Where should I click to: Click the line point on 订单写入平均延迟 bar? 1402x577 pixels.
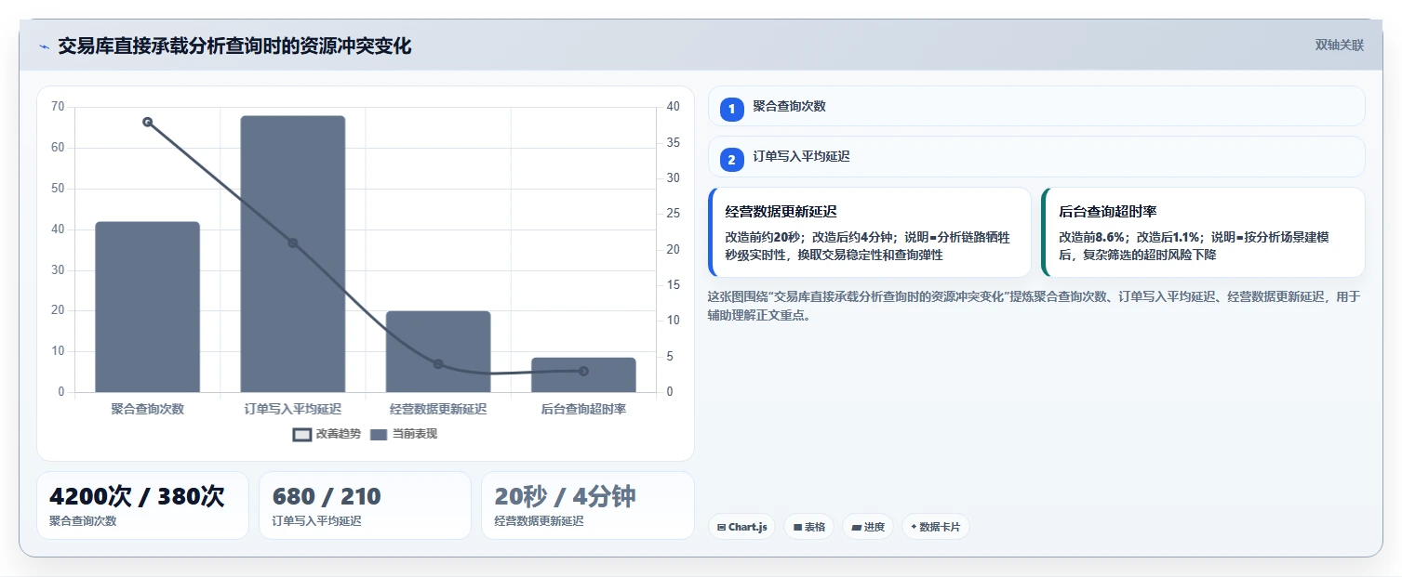(x=292, y=243)
